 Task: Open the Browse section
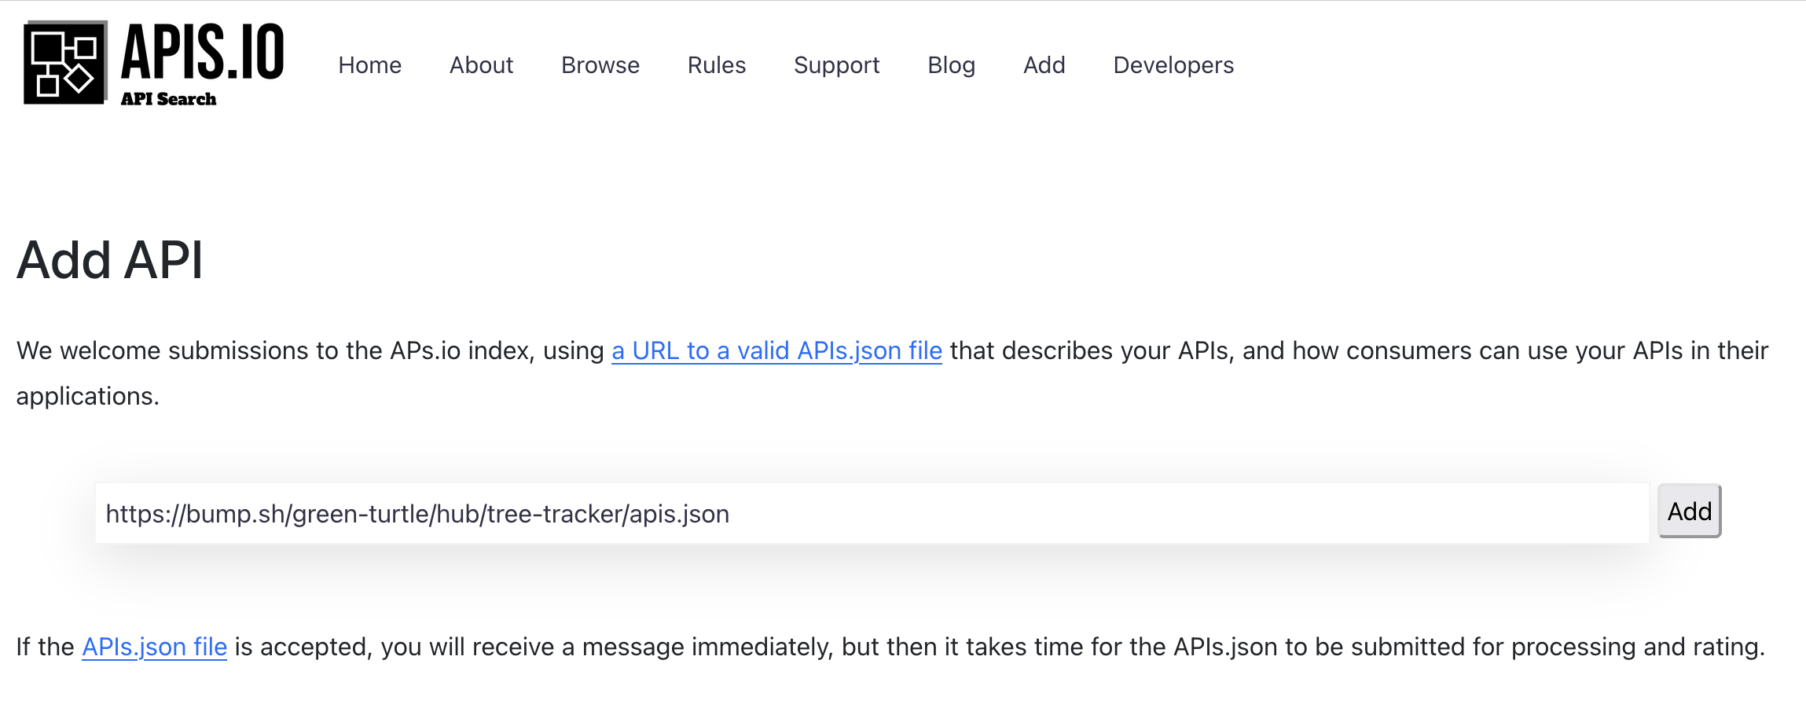[x=600, y=65]
